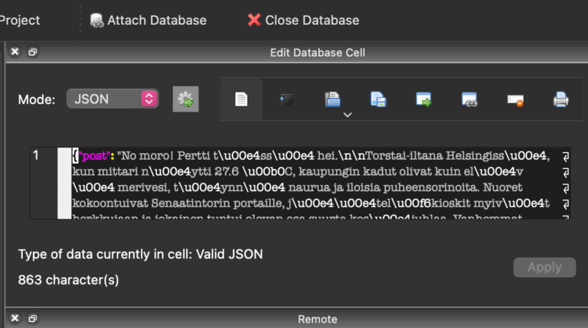Float the Remote panel

pos(33,319)
